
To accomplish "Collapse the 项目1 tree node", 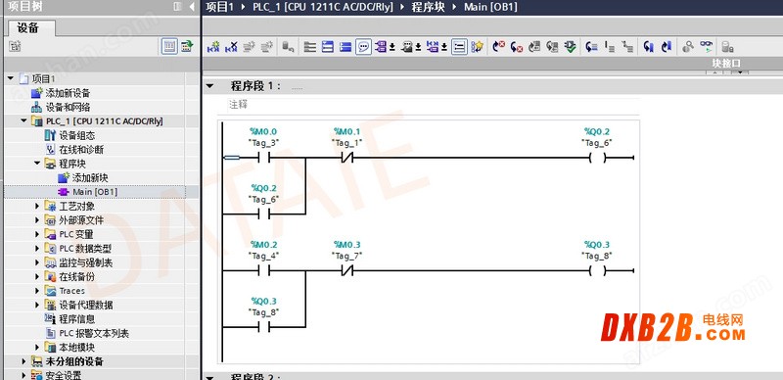I will 11,78.
